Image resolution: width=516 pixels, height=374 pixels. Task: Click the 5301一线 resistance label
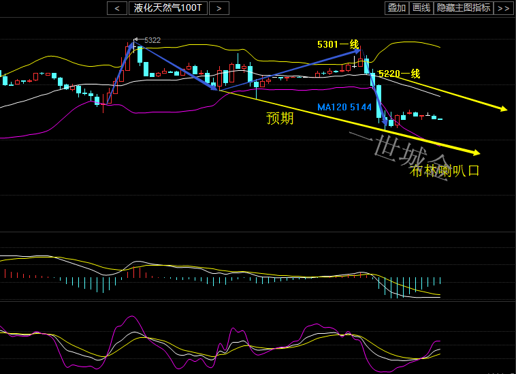click(x=338, y=44)
